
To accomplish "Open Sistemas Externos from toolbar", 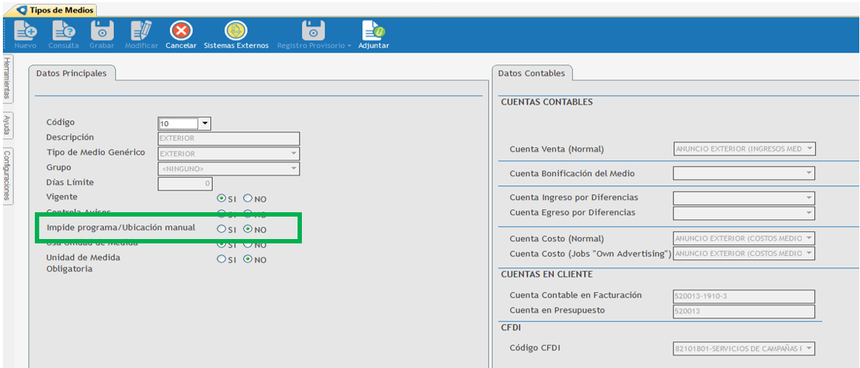I will click(236, 31).
